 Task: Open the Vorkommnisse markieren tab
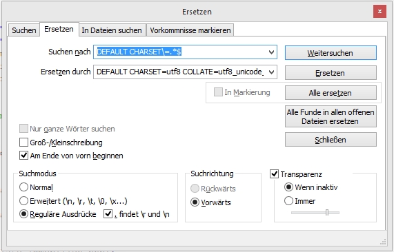click(x=190, y=30)
